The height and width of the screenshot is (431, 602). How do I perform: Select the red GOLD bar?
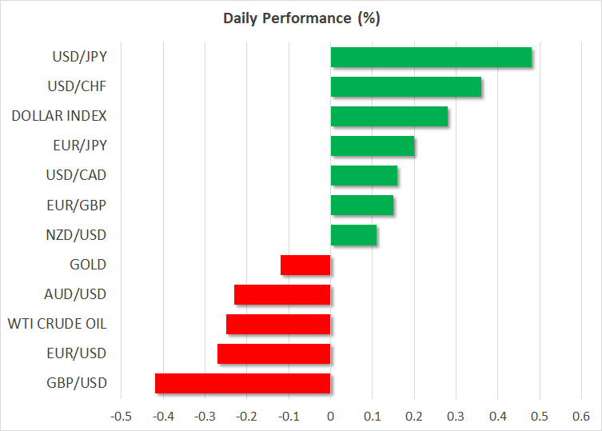[x=305, y=265]
